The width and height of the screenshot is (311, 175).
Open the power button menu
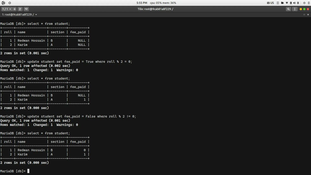click(x=304, y=3)
